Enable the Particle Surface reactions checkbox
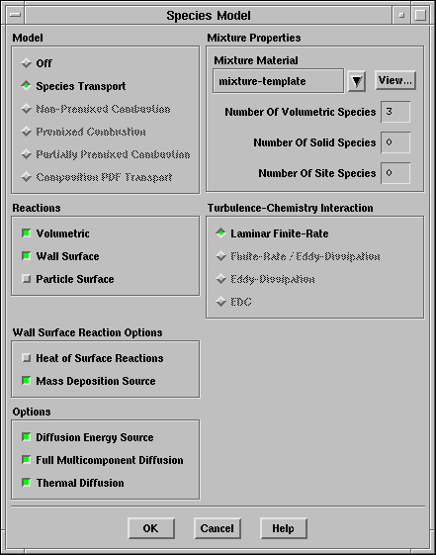This screenshot has height=555, width=436. [x=26, y=279]
